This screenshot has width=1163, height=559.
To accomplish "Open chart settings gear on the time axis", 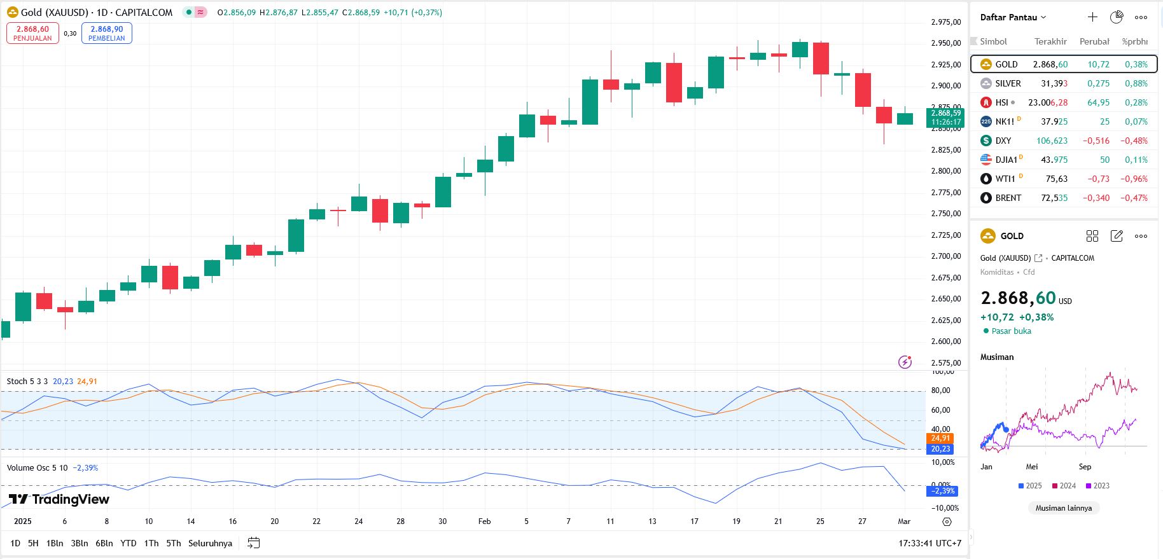I will point(947,521).
